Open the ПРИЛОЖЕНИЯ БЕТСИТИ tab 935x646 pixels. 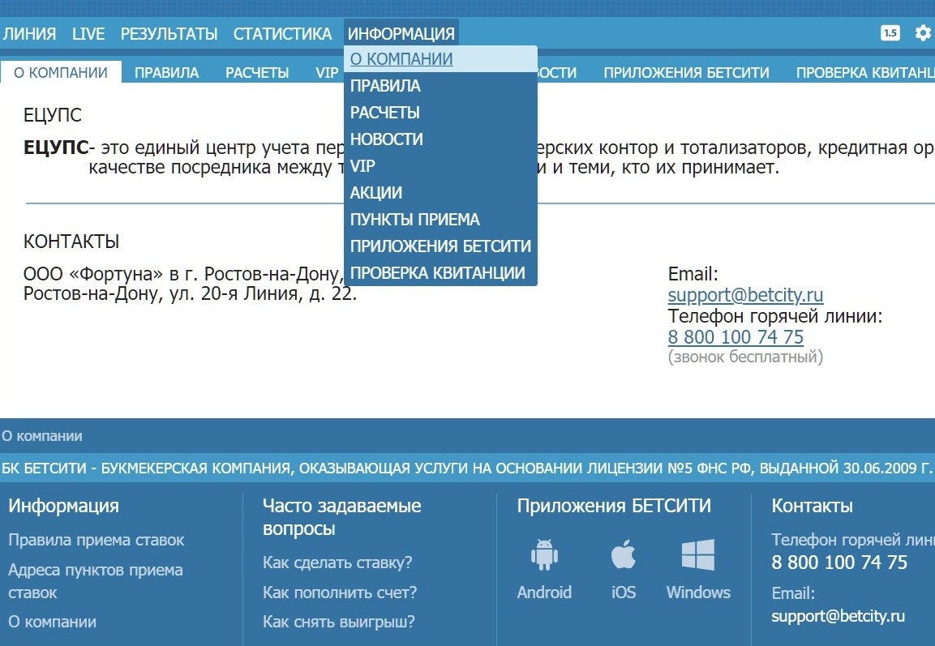686,73
